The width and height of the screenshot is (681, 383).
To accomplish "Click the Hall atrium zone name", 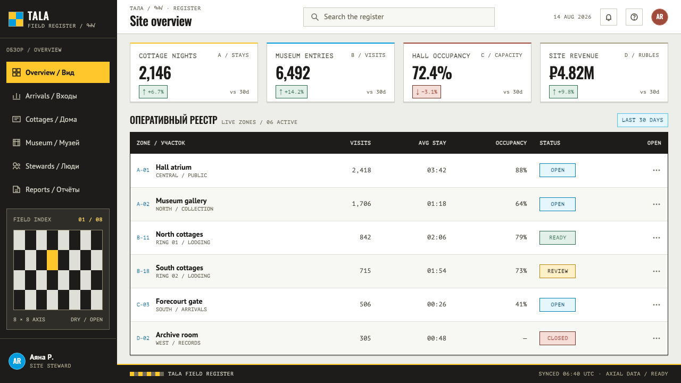I will click(173, 167).
